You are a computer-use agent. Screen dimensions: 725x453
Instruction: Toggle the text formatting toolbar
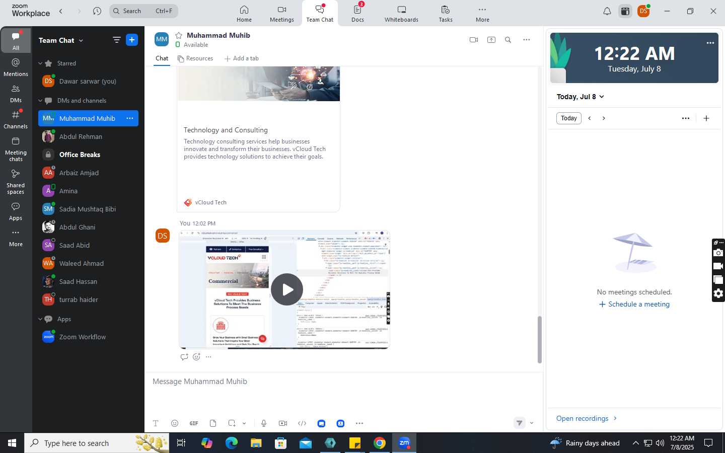pyautogui.click(x=156, y=423)
